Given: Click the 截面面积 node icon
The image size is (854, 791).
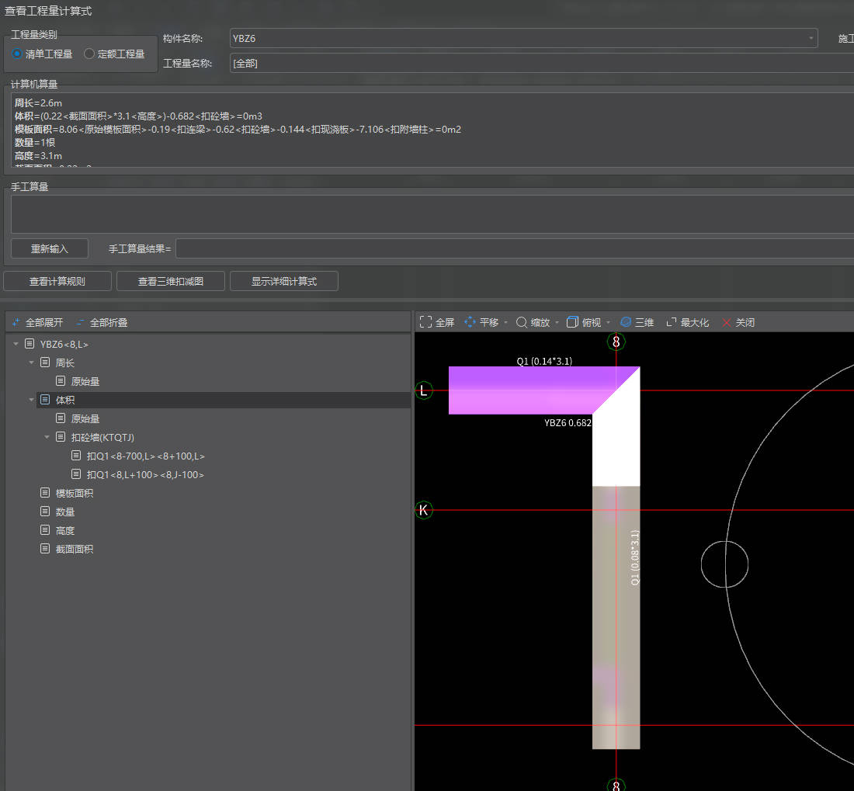Looking at the screenshot, I should 45,549.
